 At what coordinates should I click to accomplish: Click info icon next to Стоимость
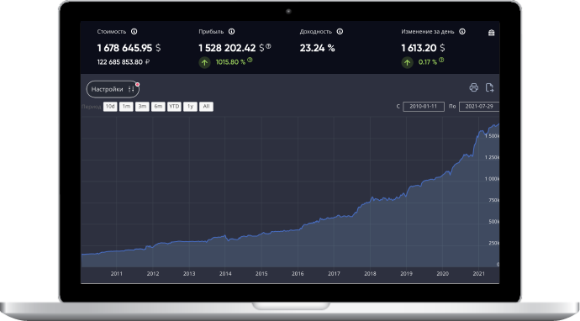click(x=134, y=31)
